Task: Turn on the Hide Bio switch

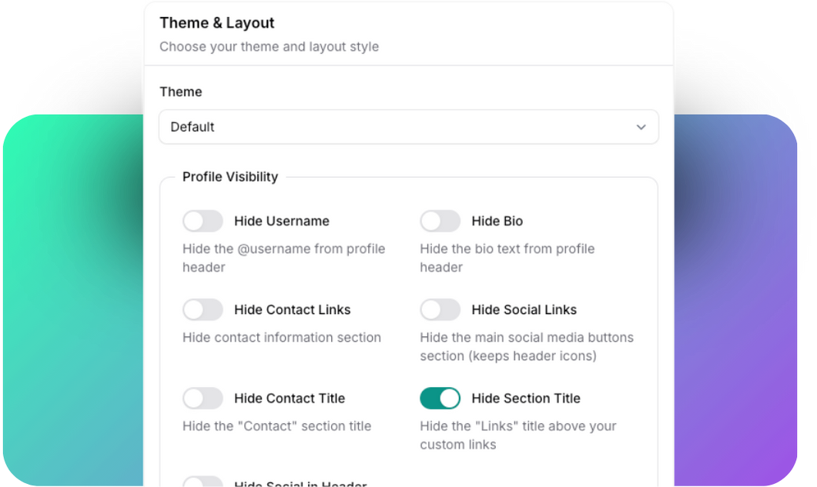Action: (x=440, y=222)
